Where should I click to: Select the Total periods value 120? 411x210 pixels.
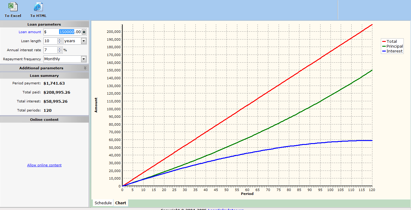click(47, 111)
